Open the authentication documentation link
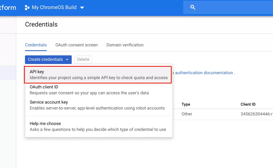Image resolution: width=273 pixels, height=168 pixels. (204, 73)
